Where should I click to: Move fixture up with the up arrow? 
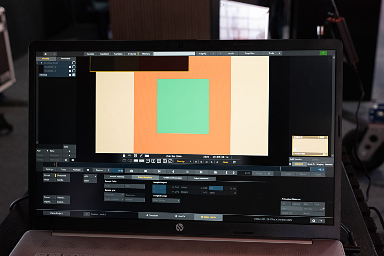69,151
